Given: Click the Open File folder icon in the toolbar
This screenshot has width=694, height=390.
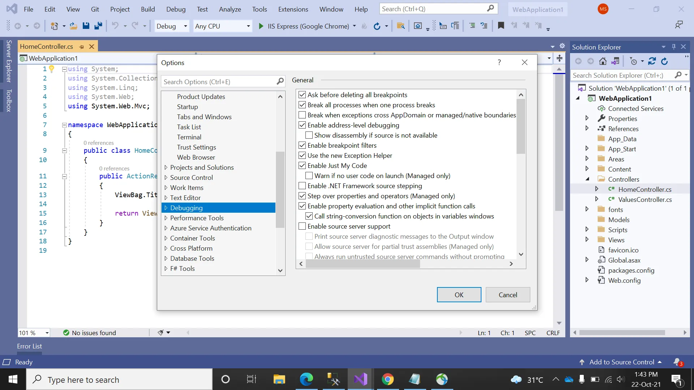Looking at the screenshot, I should pyautogui.click(x=73, y=26).
